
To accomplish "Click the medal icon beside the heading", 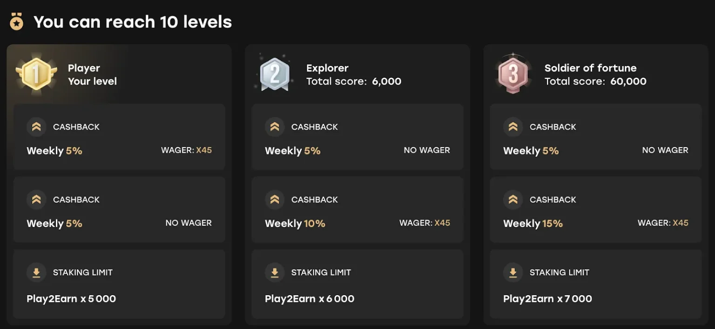I will 17,22.
